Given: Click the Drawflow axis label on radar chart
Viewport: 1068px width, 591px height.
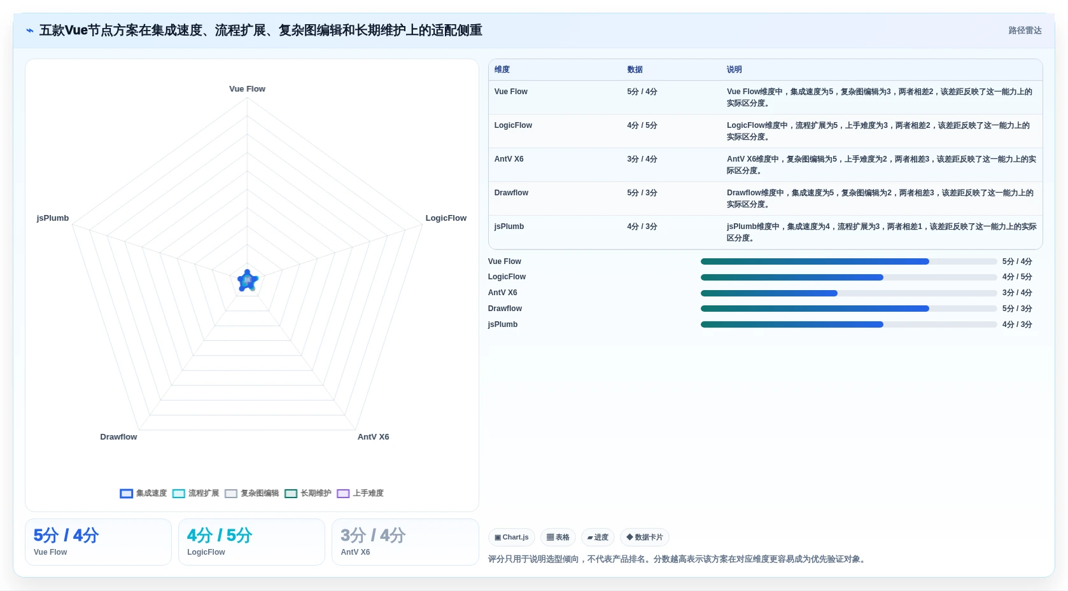Looking at the screenshot, I should pyautogui.click(x=118, y=437).
